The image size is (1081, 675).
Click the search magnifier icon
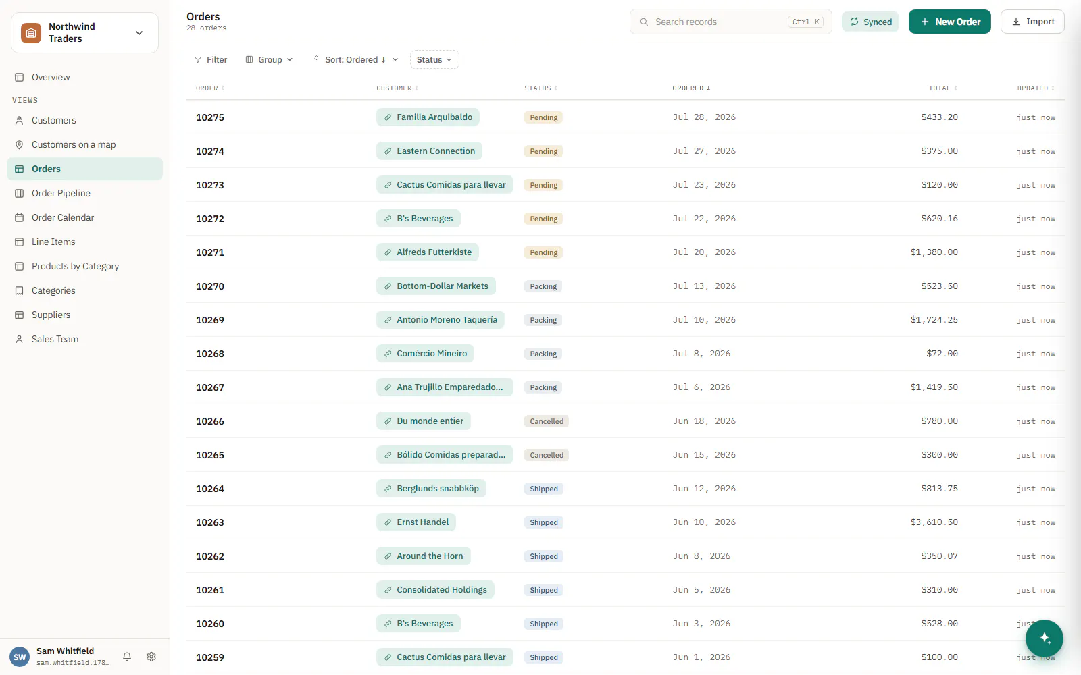(x=644, y=22)
